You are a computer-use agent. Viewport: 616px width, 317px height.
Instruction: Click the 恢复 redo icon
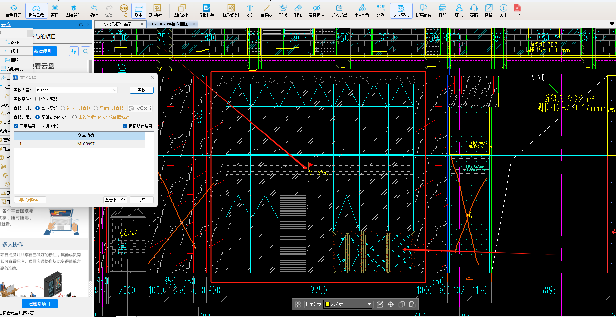point(109,11)
